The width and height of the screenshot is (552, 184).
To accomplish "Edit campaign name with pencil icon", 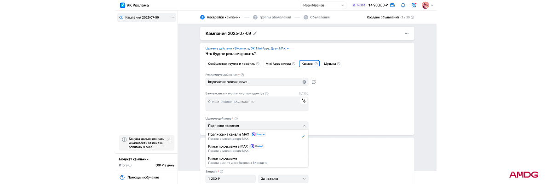I will point(255,33).
